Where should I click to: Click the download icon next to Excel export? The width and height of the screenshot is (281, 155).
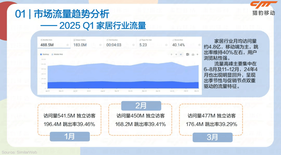point(193,54)
